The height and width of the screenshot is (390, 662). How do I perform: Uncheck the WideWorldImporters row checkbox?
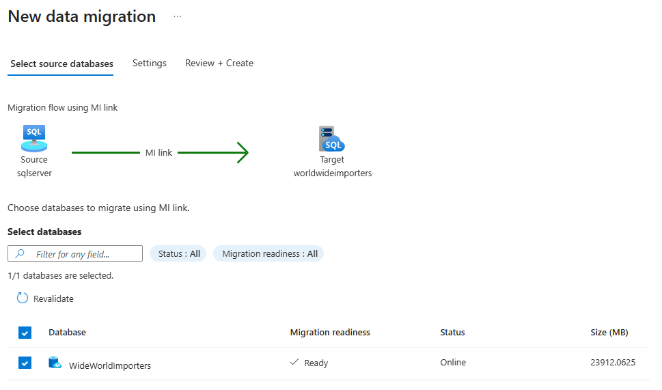click(x=25, y=363)
